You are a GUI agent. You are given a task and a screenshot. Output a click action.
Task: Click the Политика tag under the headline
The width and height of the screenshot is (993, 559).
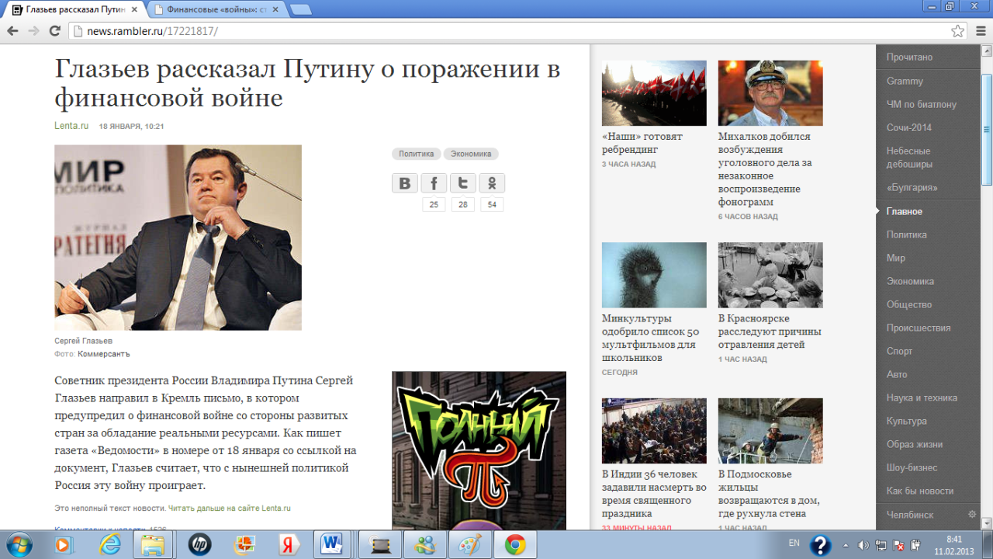(417, 154)
